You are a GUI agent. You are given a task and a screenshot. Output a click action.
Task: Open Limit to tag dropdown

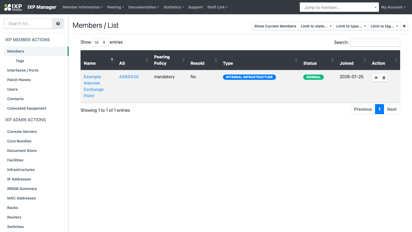384,26
